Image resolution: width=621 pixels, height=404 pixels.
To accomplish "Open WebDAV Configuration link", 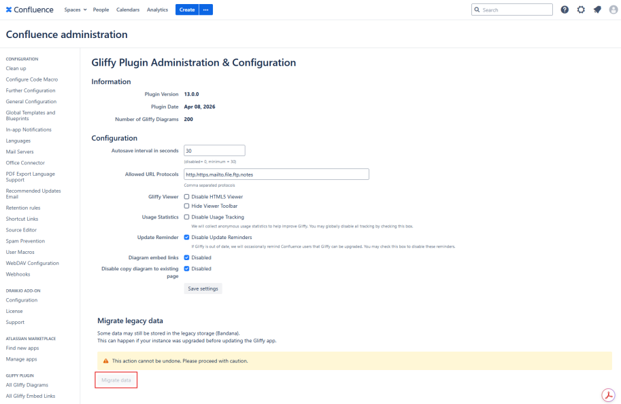I will coord(33,263).
